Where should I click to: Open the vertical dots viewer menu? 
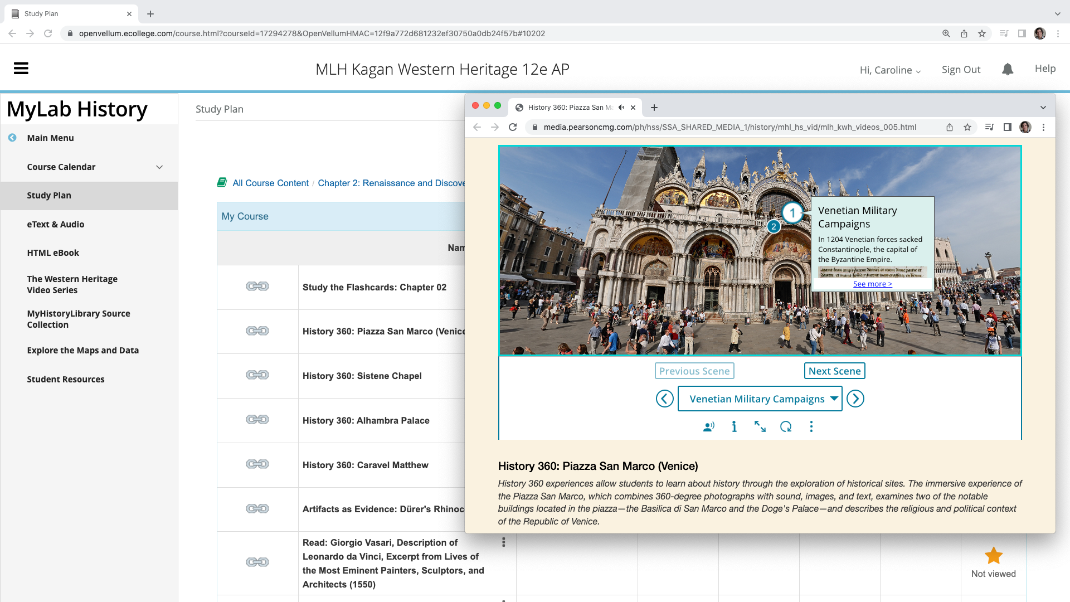pos(811,427)
